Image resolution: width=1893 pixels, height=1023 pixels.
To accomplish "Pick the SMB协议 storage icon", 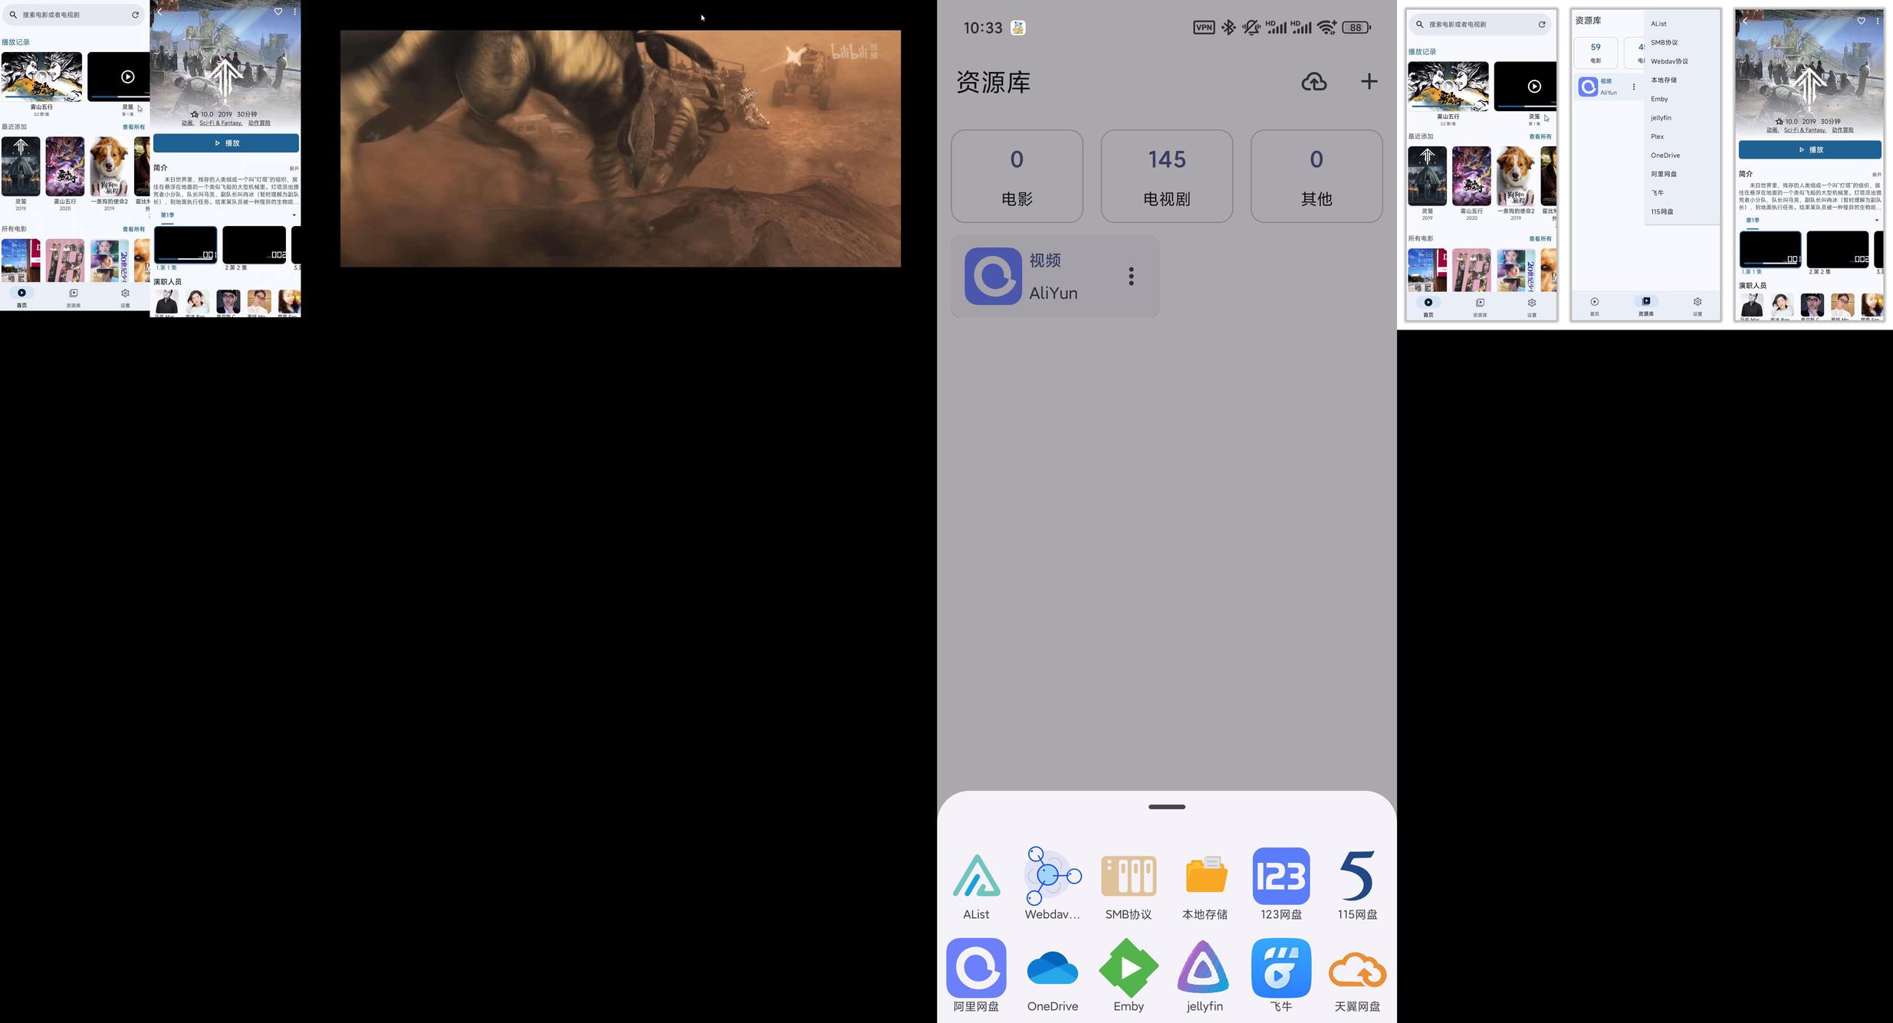I will 1128,876.
